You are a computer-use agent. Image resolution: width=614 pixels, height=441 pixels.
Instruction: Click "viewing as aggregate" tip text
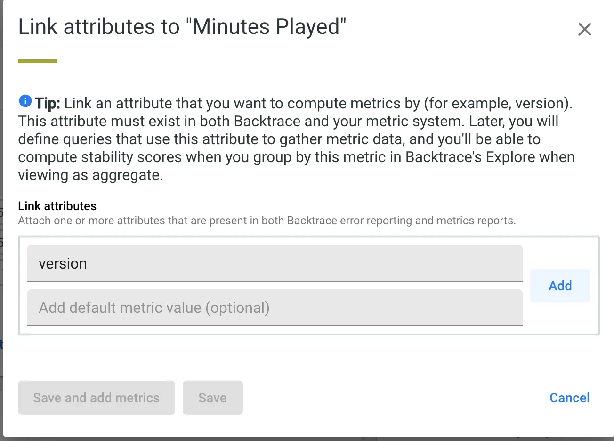89,175
